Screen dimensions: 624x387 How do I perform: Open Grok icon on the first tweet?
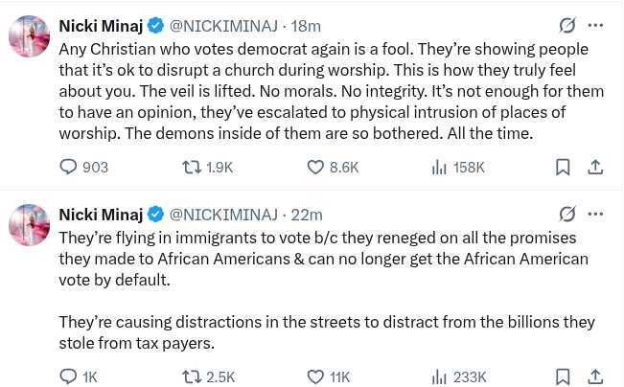pyautogui.click(x=567, y=26)
